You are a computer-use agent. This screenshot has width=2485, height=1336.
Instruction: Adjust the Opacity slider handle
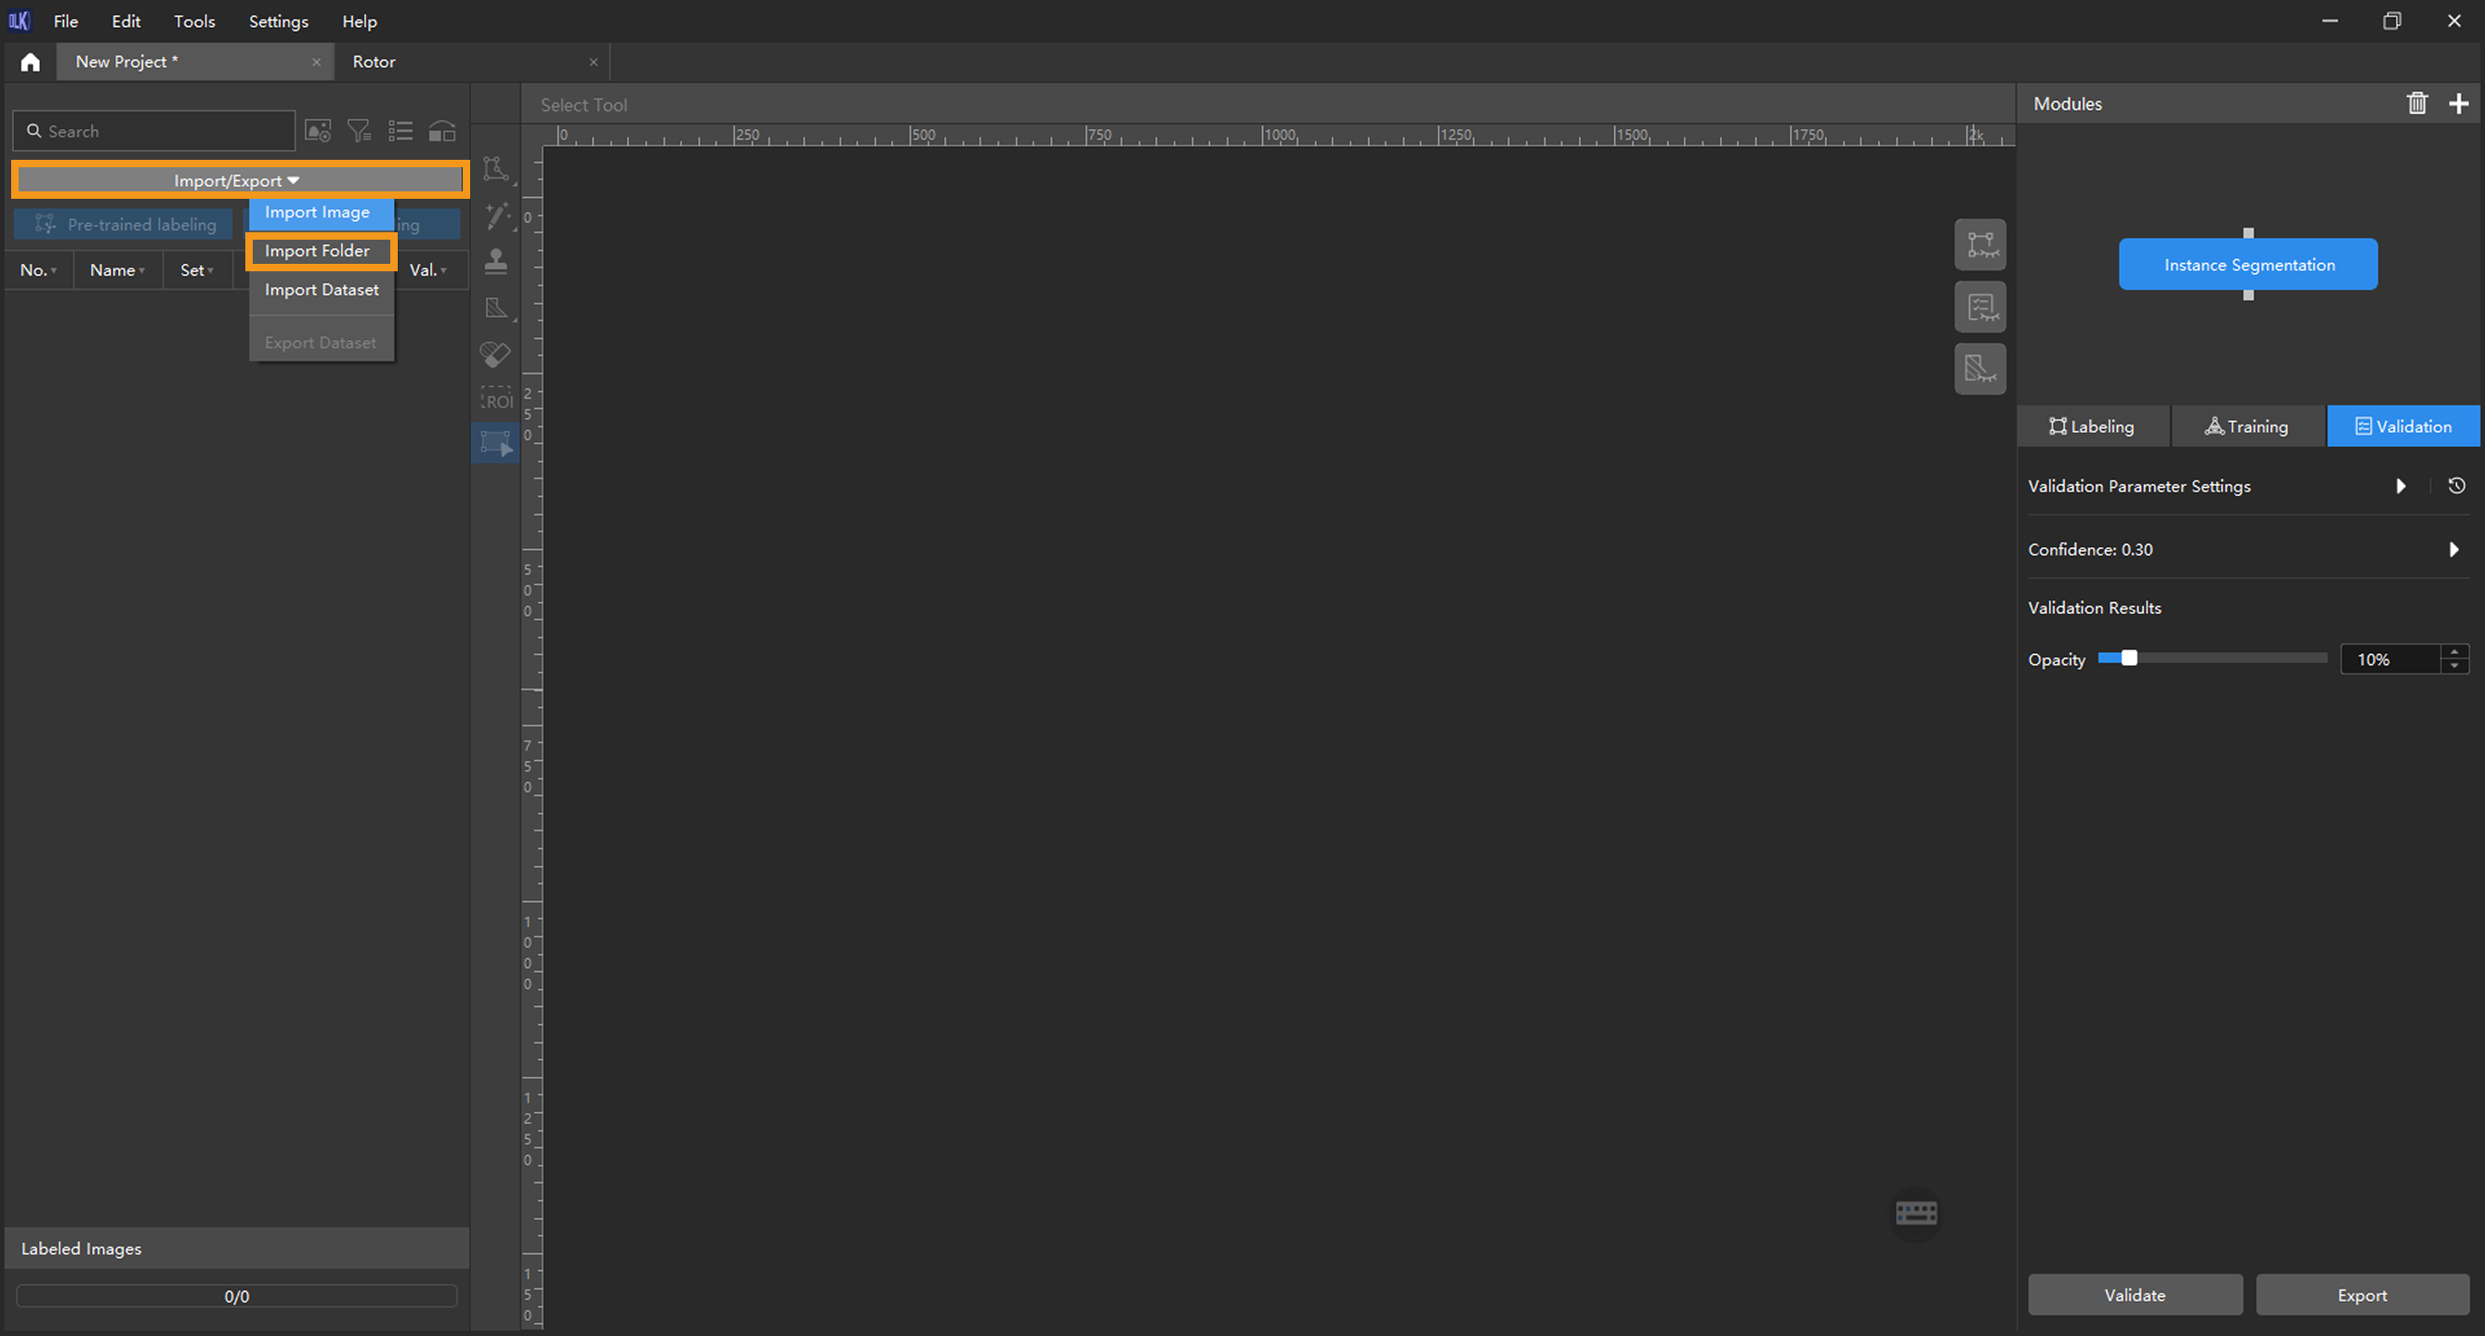tap(2128, 658)
